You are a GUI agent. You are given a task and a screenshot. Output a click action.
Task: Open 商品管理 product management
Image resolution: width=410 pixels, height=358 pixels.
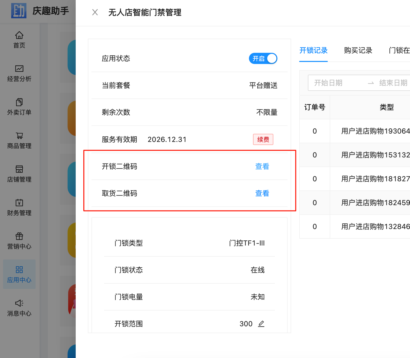tap(19, 140)
